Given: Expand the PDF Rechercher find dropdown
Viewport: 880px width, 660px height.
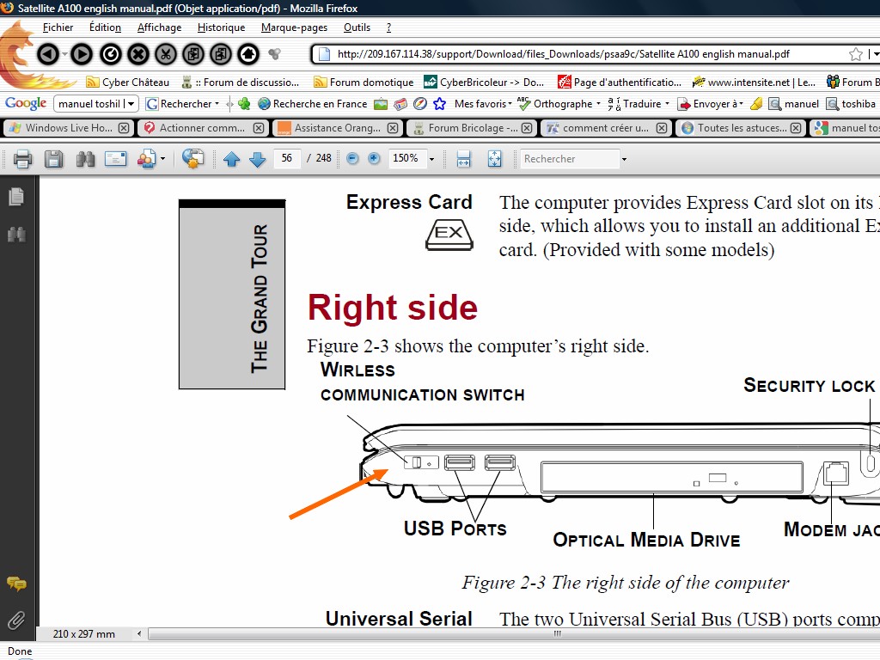Looking at the screenshot, I should click(624, 159).
